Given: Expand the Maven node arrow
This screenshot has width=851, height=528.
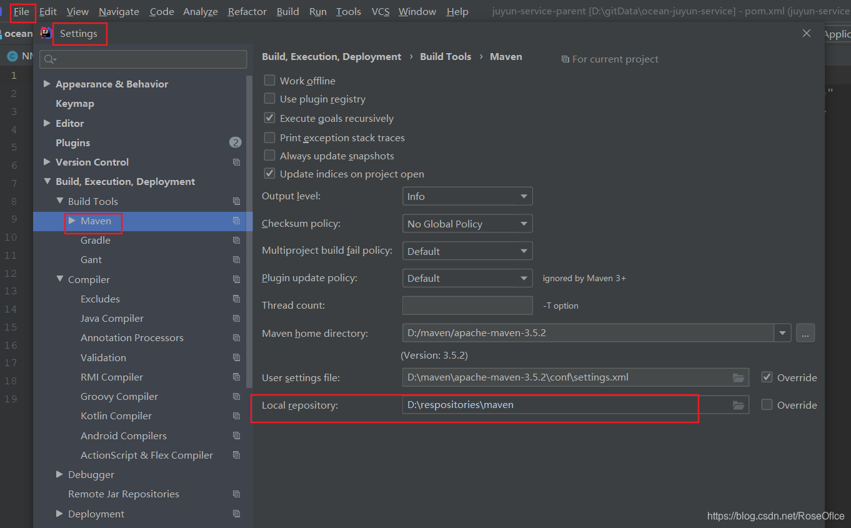Looking at the screenshot, I should [x=72, y=221].
